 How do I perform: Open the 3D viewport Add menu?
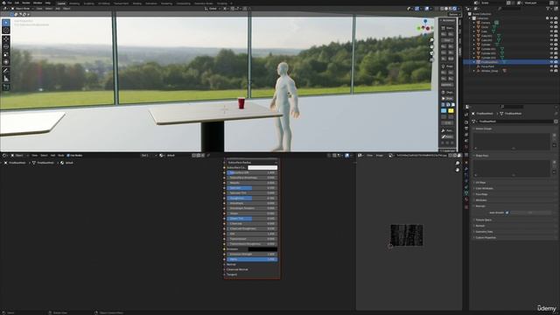coord(58,8)
